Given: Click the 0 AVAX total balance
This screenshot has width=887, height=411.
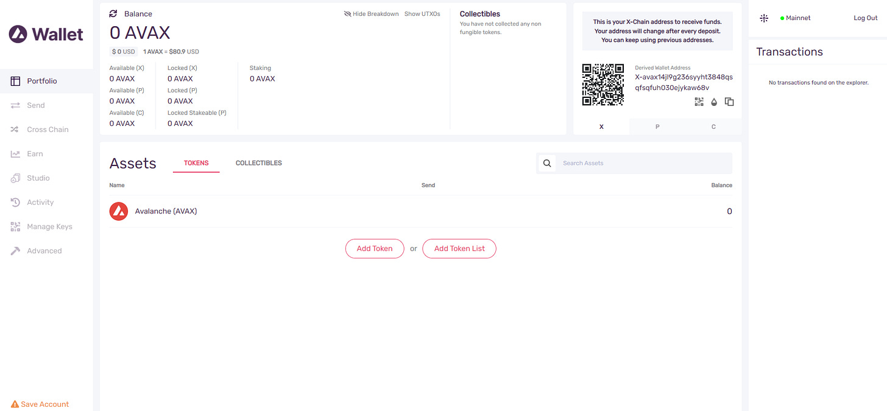Looking at the screenshot, I should (x=140, y=33).
